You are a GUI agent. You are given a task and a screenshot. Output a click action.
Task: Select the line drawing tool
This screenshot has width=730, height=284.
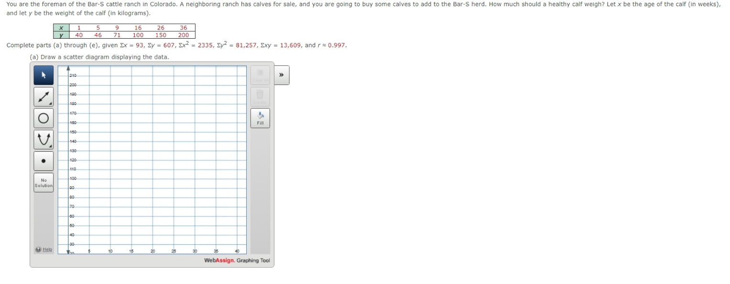coord(43,96)
